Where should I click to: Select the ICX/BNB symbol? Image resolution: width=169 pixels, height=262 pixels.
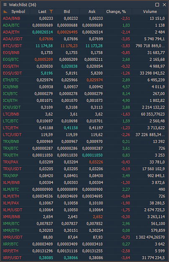10,87
